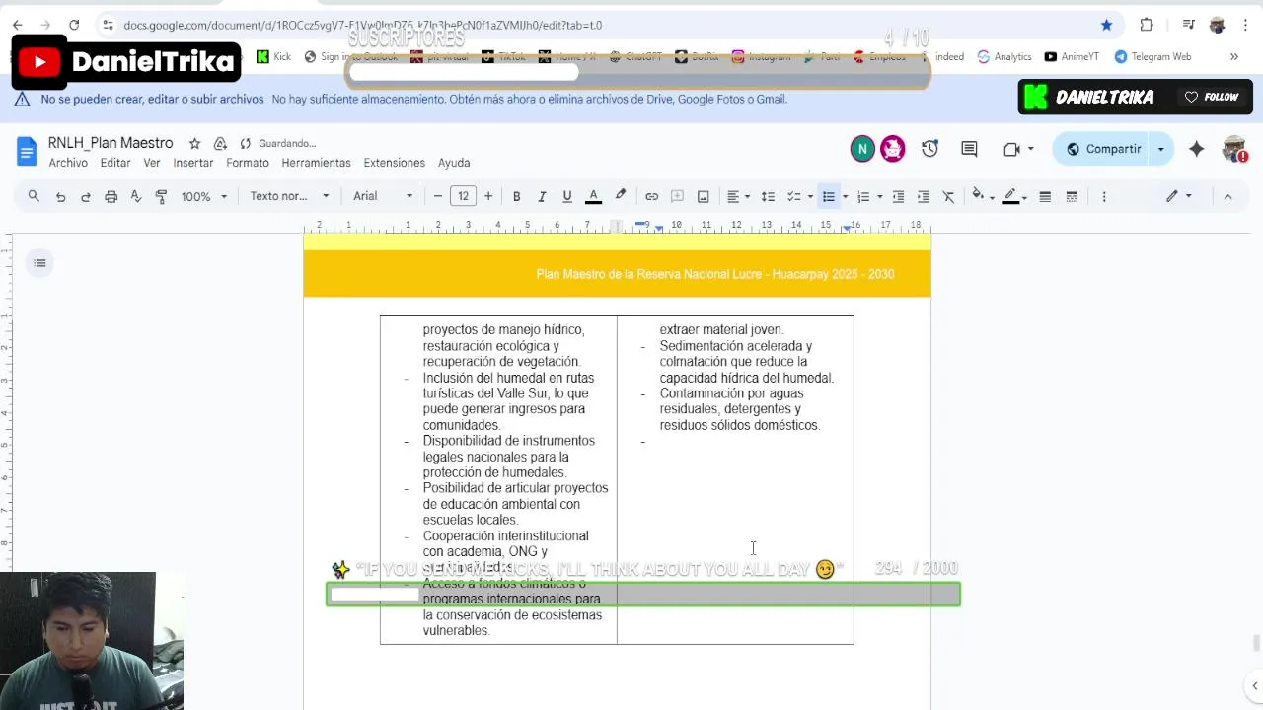
Task: Open the Archivo menu
Action: [68, 163]
